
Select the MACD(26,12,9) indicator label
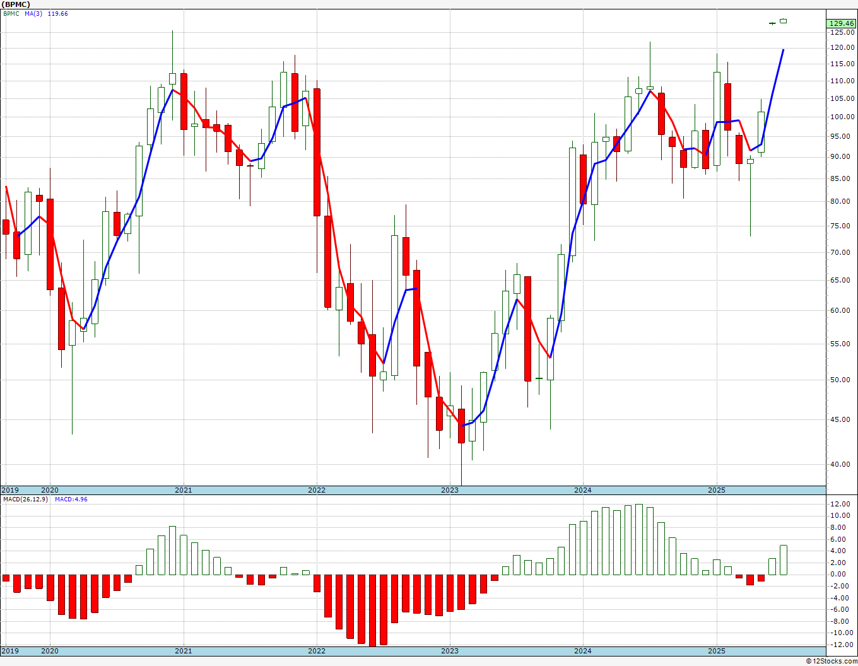25,499
